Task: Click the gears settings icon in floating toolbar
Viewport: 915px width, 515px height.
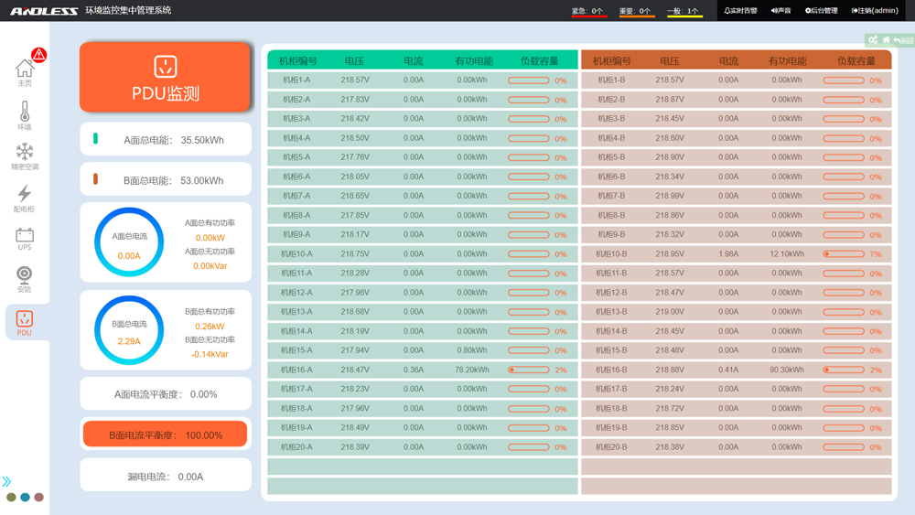Action: point(873,40)
